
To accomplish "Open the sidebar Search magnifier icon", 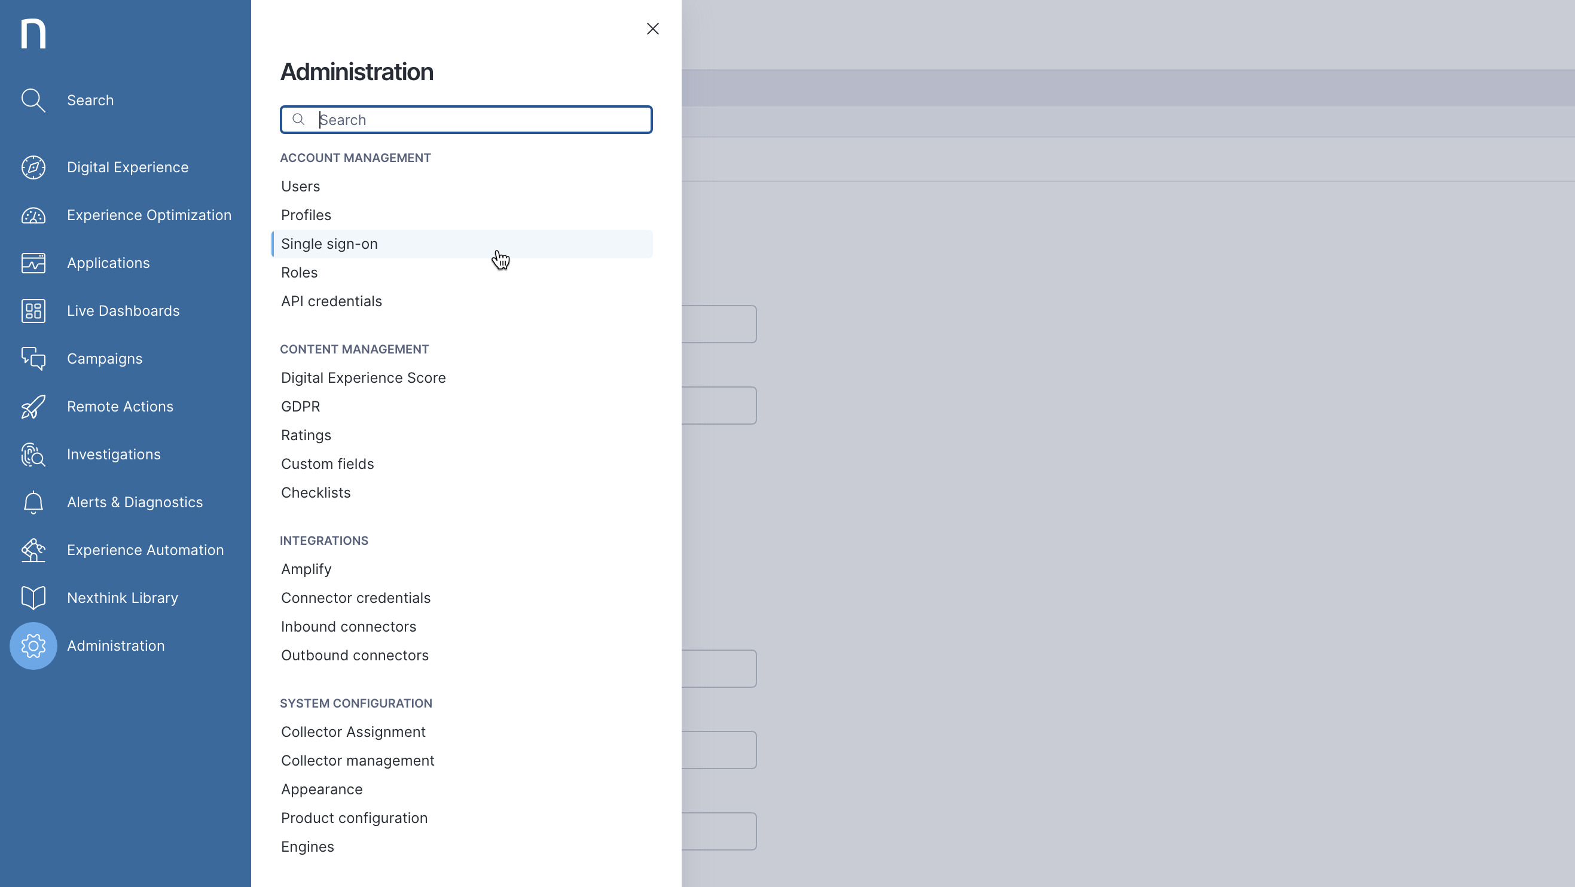I will [x=33, y=100].
